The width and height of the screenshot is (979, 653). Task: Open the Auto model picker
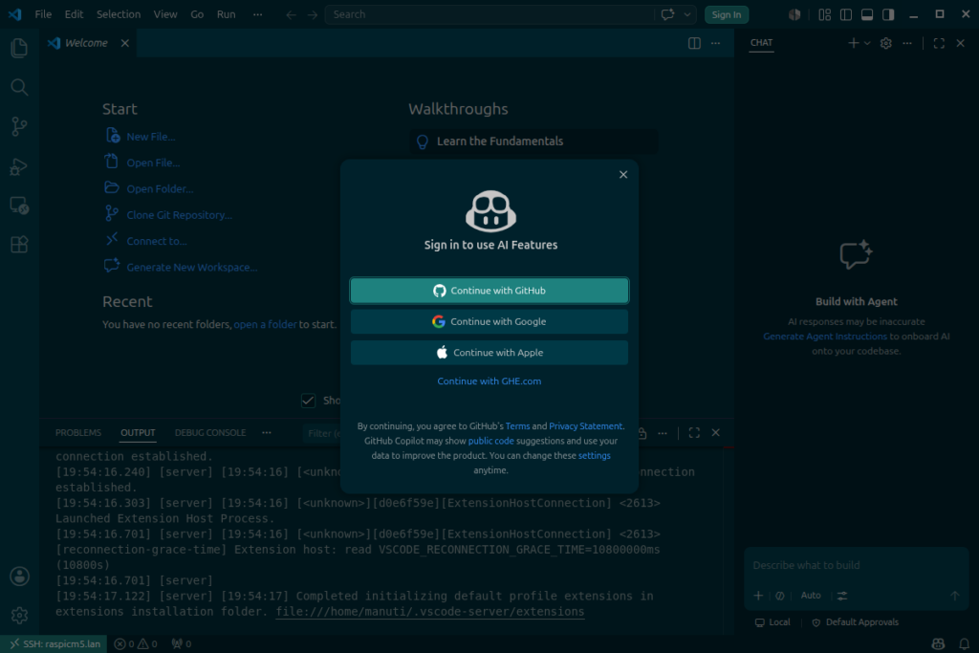811,596
